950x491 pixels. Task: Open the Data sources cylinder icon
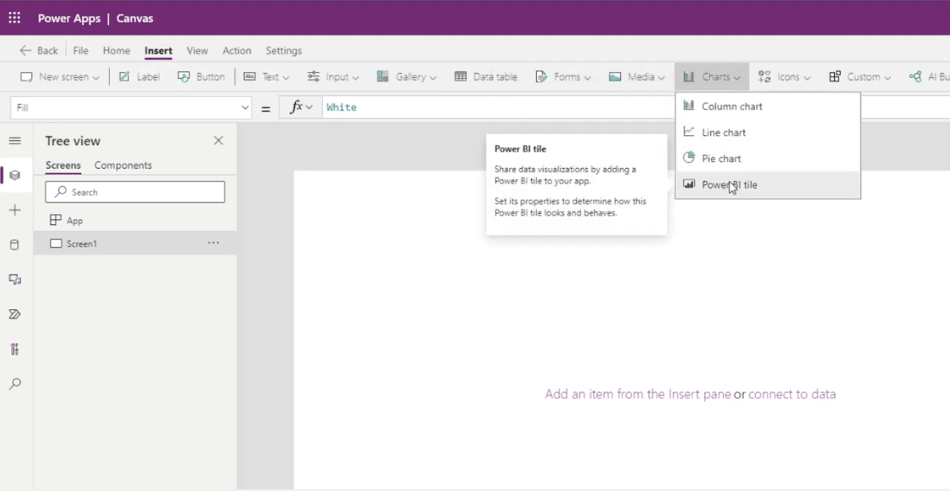tap(15, 245)
